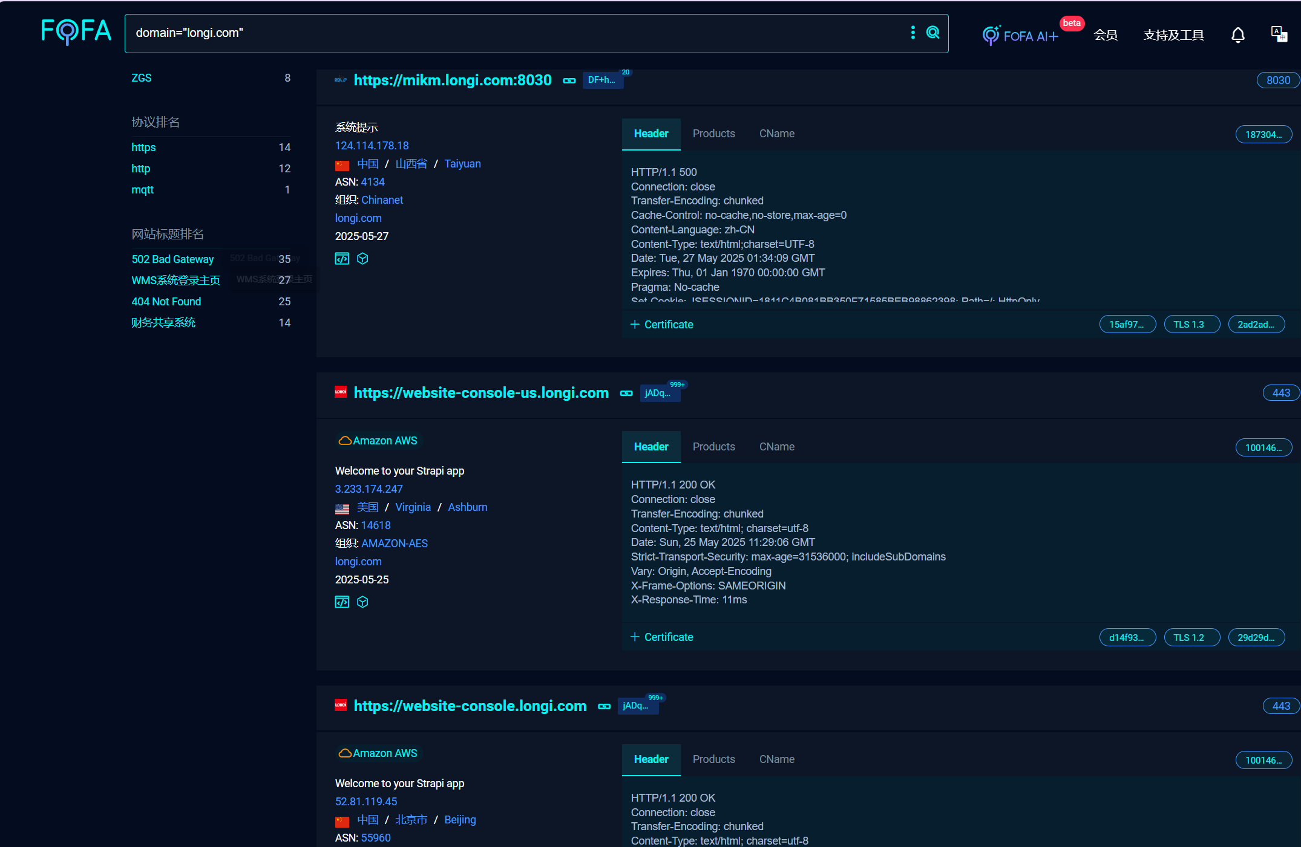
Task: Click the search query input field
Action: pos(514,33)
